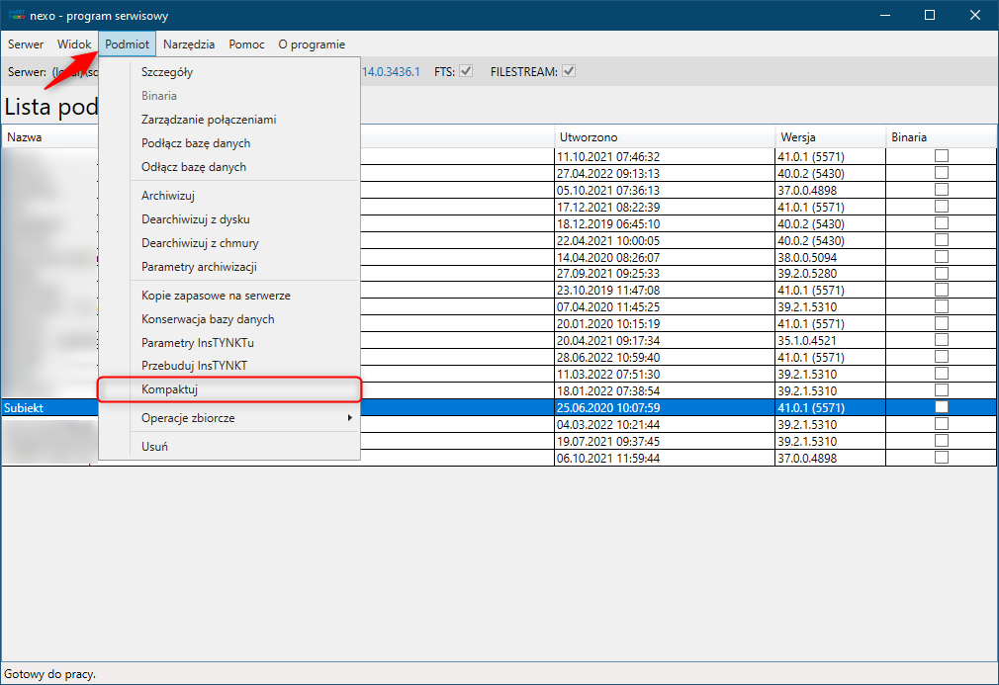The width and height of the screenshot is (999, 685).
Task: Click the 14.0.3436.1 server version link
Action: [x=392, y=72]
